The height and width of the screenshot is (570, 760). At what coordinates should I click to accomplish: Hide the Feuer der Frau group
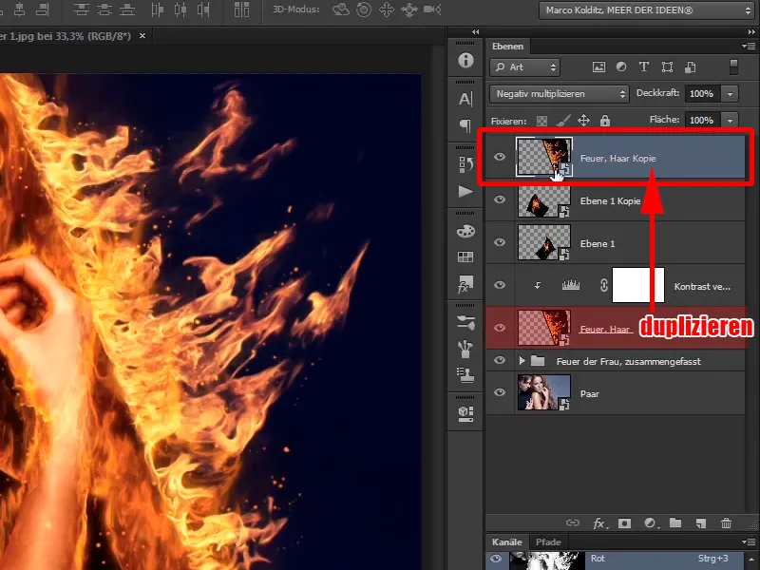pyautogui.click(x=500, y=360)
